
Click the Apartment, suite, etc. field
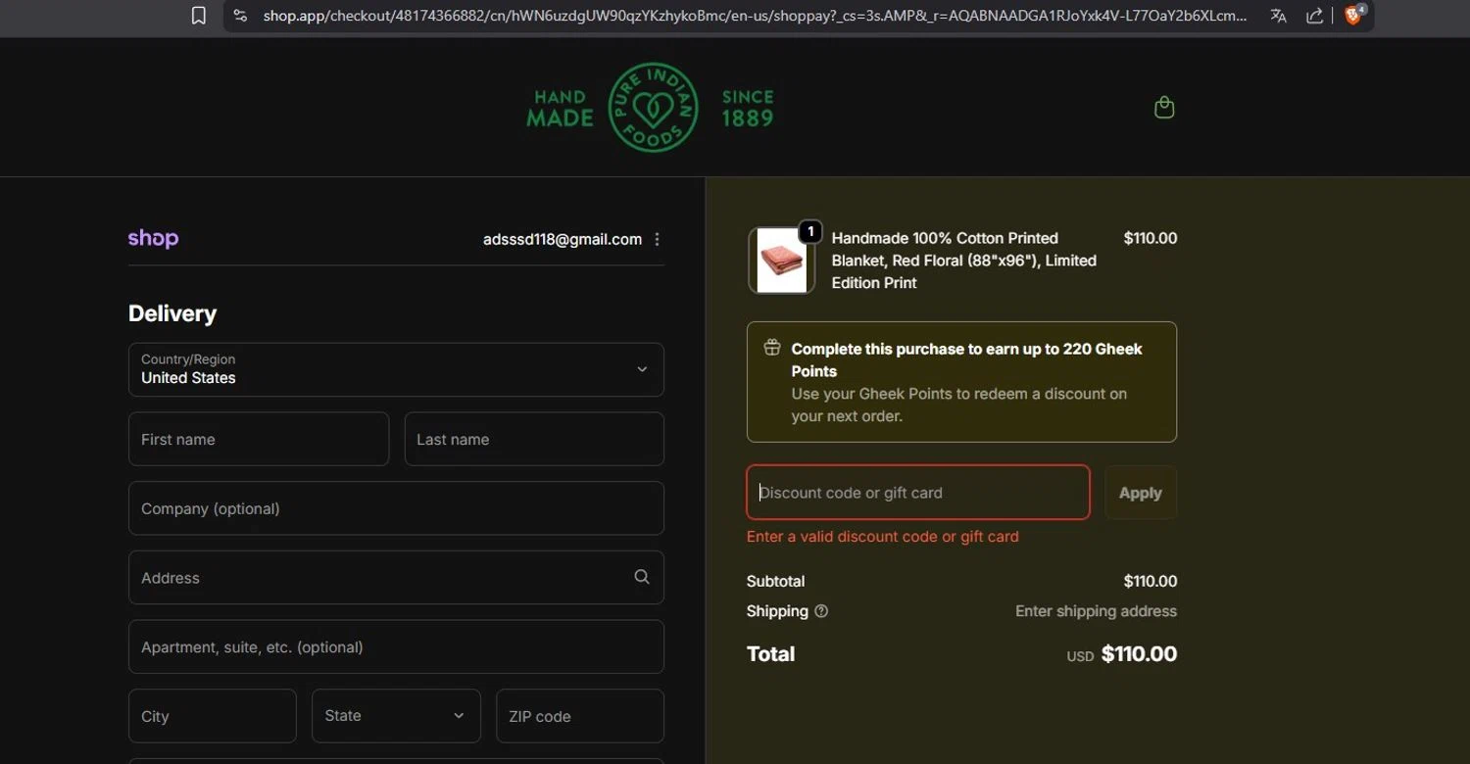click(396, 646)
